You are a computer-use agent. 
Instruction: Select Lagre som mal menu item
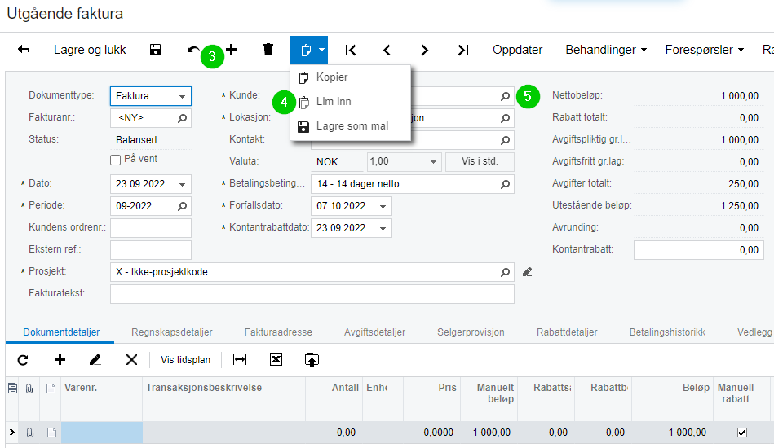coord(351,126)
